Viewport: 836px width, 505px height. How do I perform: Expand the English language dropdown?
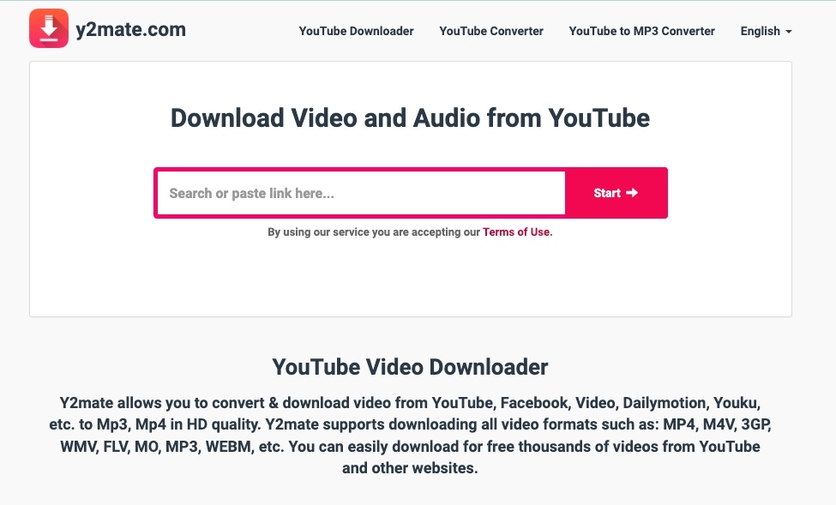(767, 31)
